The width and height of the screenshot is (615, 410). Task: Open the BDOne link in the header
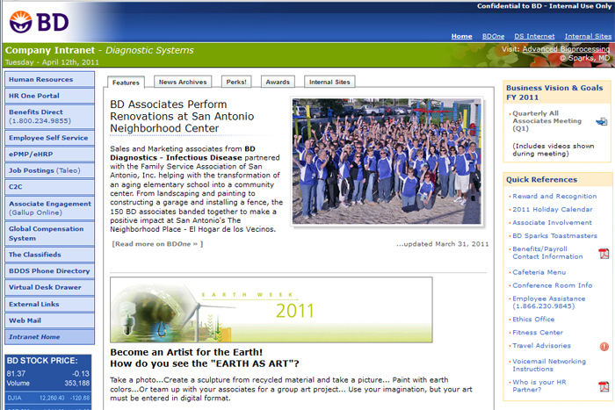pos(493,36)
